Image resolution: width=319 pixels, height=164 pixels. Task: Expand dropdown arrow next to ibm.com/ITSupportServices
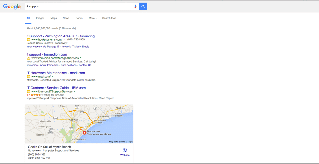tap(75, 91)
